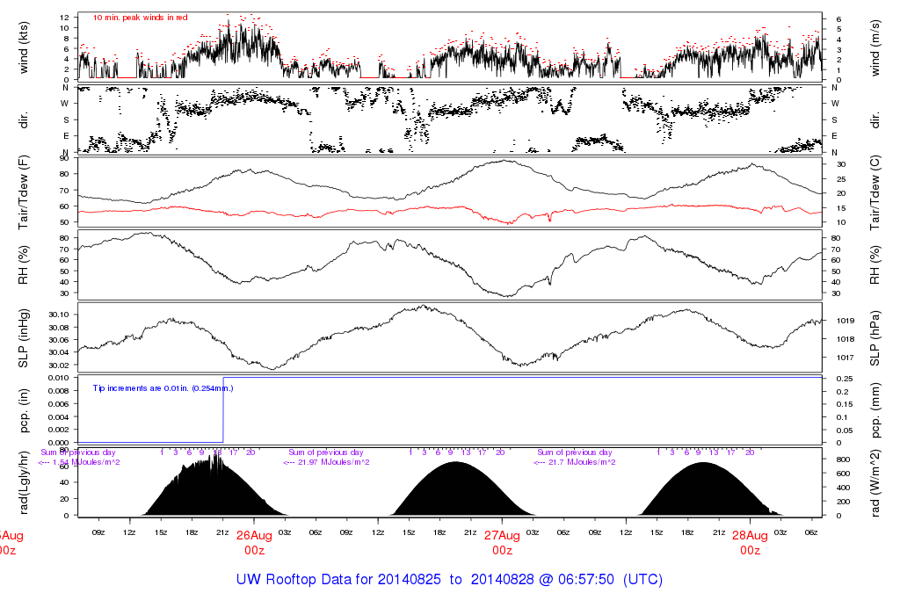Click the '30.10' tick on SLP inHg axis
The image size is (900, 615).
[59, 315]
